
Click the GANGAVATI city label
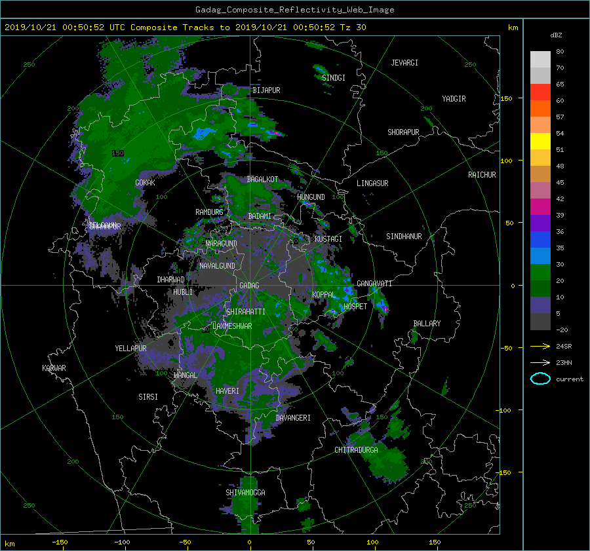tap(374, 284)
